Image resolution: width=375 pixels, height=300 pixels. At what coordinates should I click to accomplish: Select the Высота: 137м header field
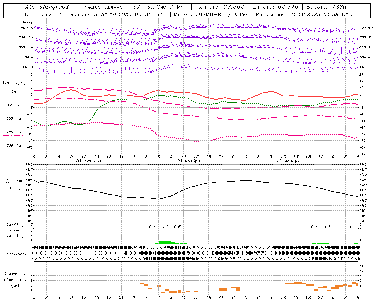tap(326, 7)
